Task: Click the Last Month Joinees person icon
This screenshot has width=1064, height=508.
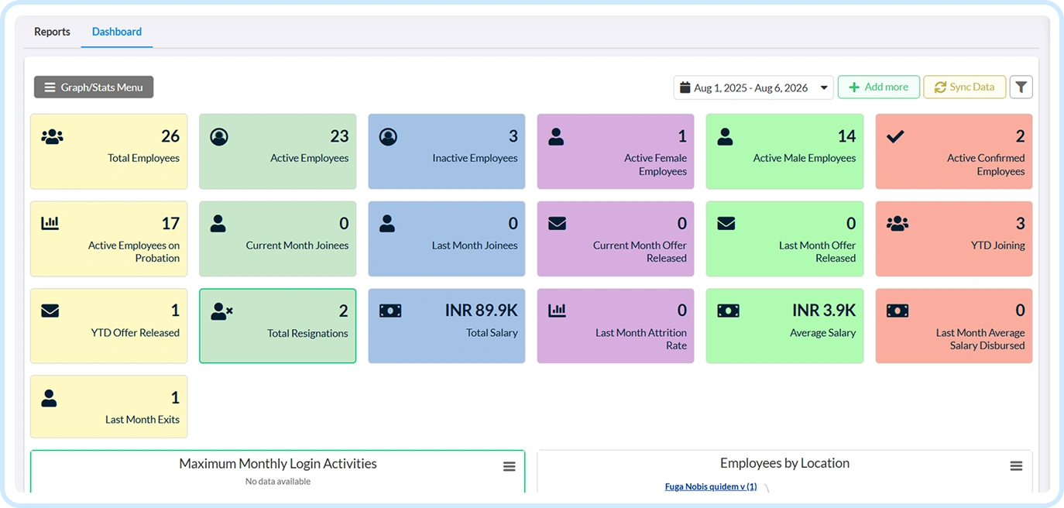Action: coord(387,224)
